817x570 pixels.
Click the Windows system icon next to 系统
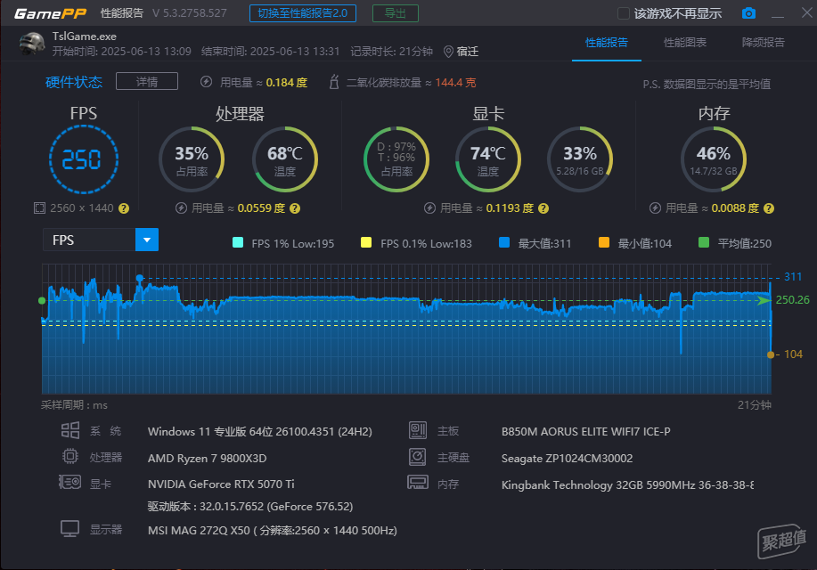[70, 430]
